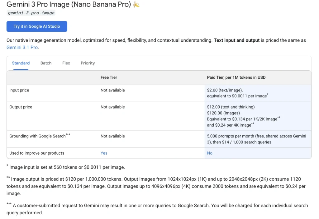Switch to the Flex tab
Image resolution: width=319 pixels, height=219 pixels.
(66, 63)
